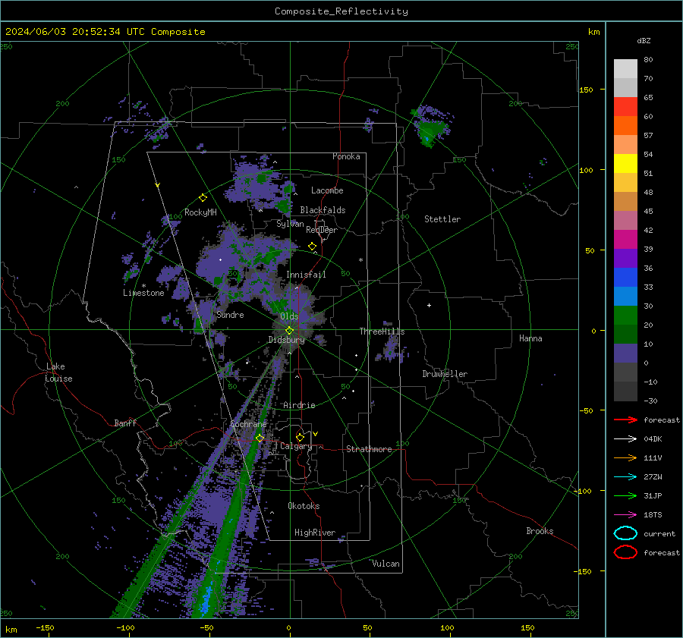Click the cyan current ellipse icon
Screen dimensions: 683x638
(x=625, y=533)
